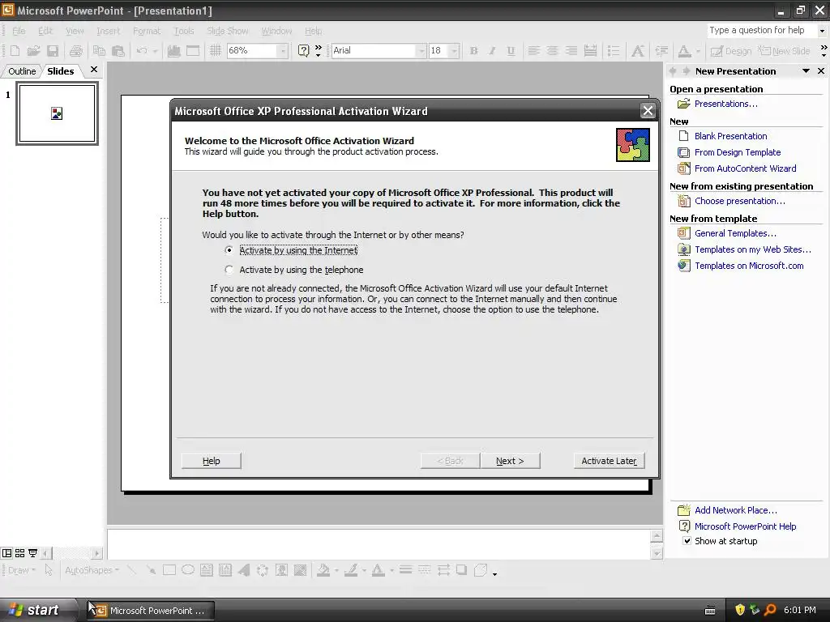
Task: Switch to the Outline tab
Action: tap(22, 71)
